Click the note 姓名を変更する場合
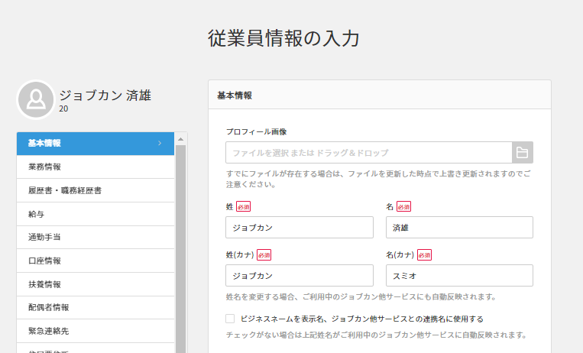This screenshot has height=353, width=583. click(361, 296)
